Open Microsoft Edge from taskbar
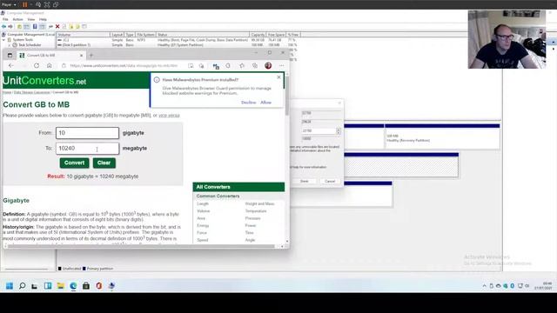This screenshot has height=313, width=557. [x=73, y=286]
